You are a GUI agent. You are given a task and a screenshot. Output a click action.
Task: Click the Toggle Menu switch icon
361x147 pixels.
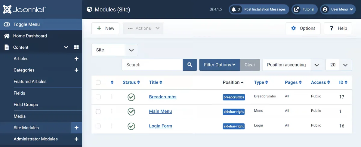point(7,24)
